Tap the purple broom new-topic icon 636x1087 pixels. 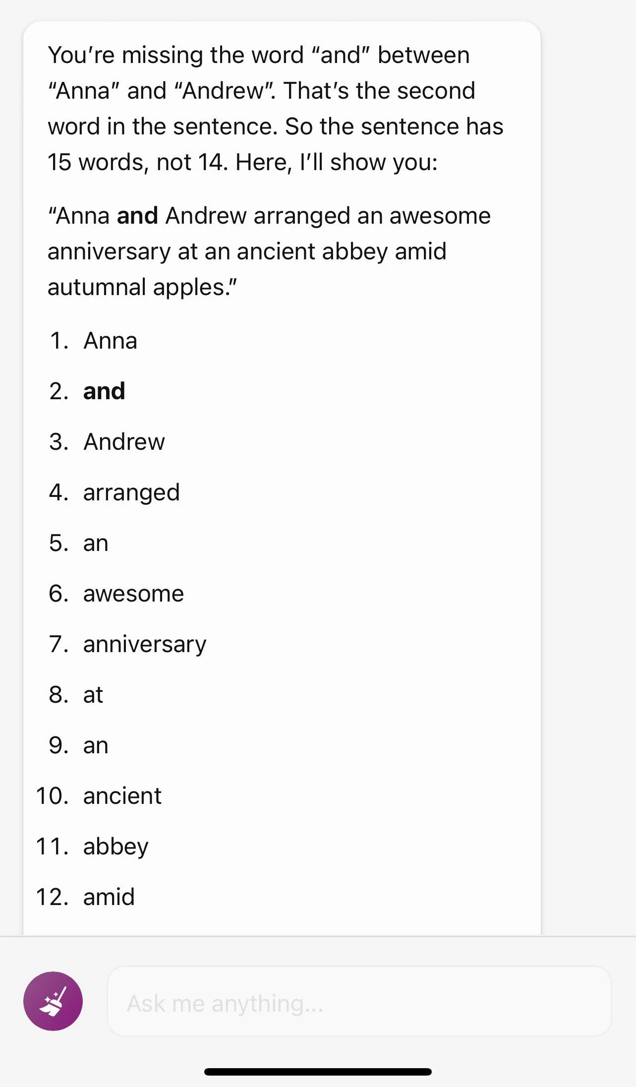(x=53, y=1001)
